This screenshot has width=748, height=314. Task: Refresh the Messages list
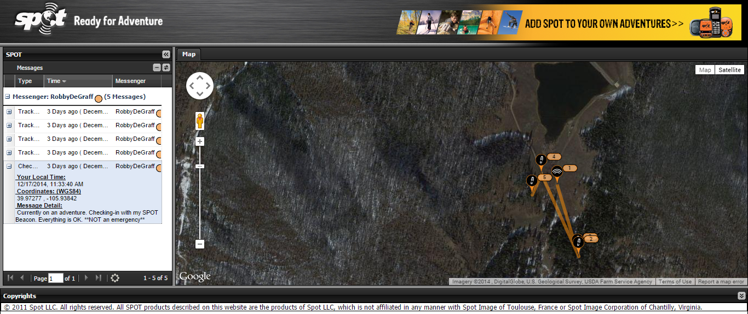pyautogui.click(x=166, y=68)
